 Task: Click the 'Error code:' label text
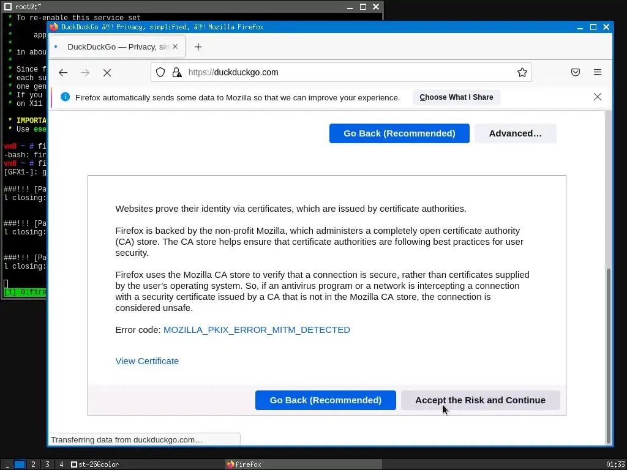(138, 330)
